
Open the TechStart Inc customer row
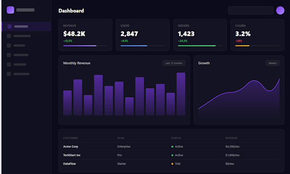(171, 155)
